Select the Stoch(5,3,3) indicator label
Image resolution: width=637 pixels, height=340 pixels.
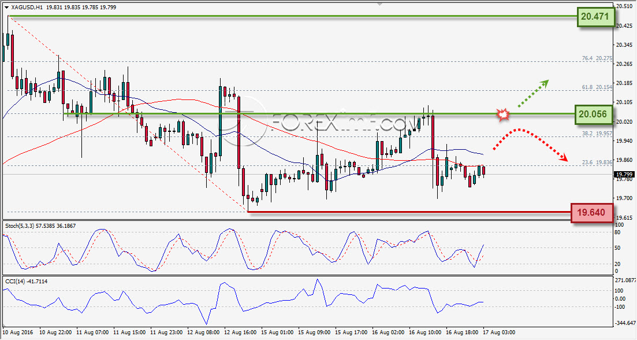pyautogui.click(x=40, y=226)
